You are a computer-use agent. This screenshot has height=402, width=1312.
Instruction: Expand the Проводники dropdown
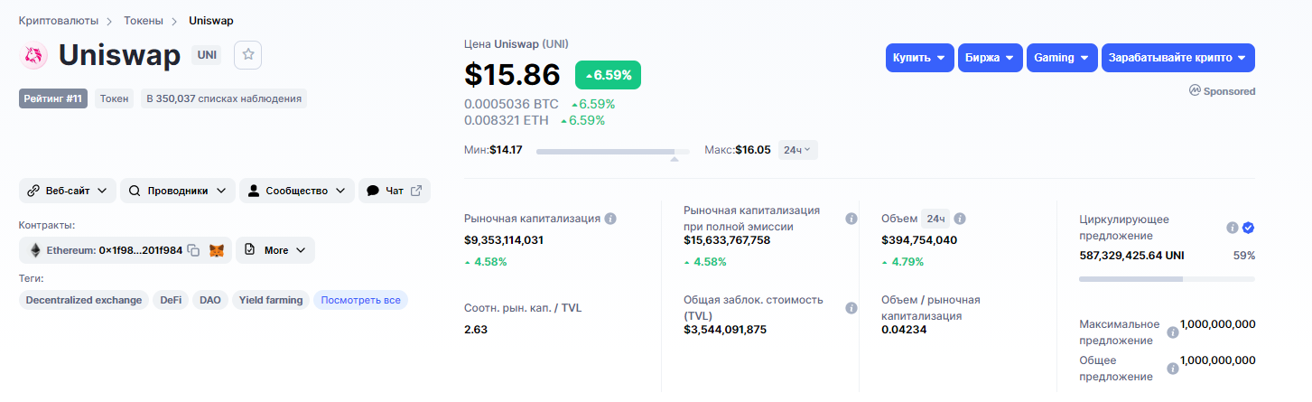[x=178, y=191]
